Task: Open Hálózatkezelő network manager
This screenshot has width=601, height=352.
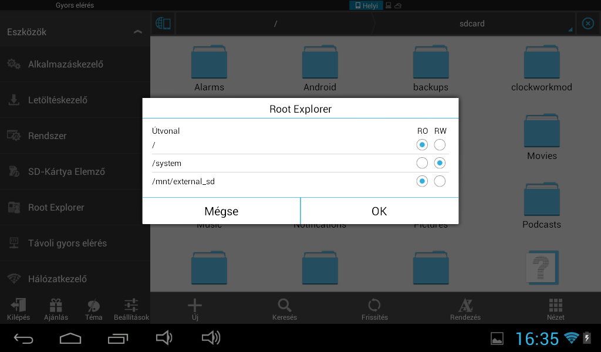Action: pyautogui.click(x=75, y=279)
